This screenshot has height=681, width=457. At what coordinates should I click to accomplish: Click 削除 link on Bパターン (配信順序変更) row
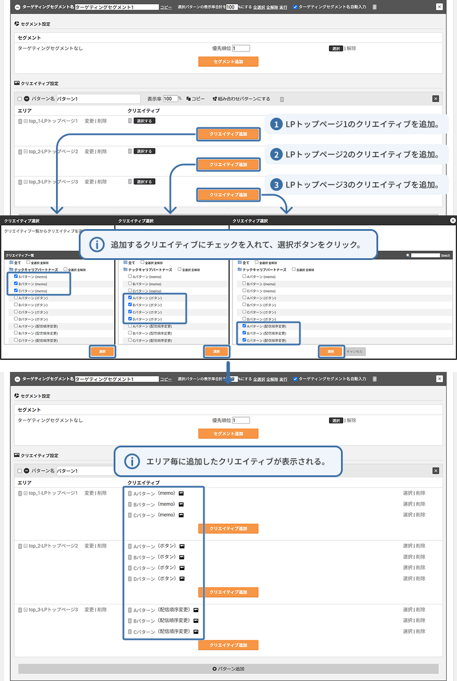(x=420, y=621)
